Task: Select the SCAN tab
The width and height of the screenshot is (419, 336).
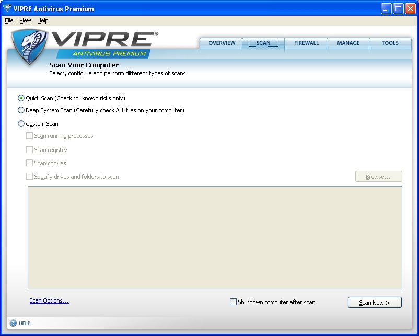Action: [263, 43]
